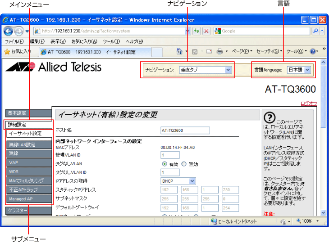Click the status bar security lock icon
The width and height of the screenshot is (329, 243).
pos(283,221)
